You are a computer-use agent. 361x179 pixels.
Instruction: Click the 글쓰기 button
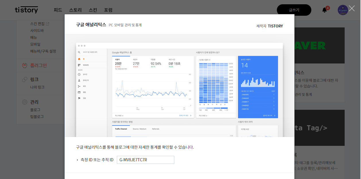[294, 10]
